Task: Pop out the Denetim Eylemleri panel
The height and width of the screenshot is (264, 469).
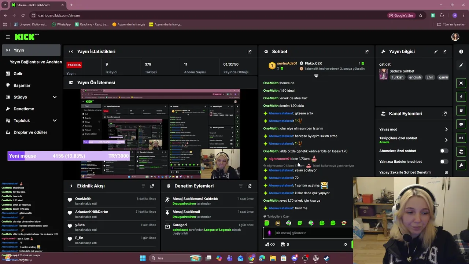Action: pos(250,186)
